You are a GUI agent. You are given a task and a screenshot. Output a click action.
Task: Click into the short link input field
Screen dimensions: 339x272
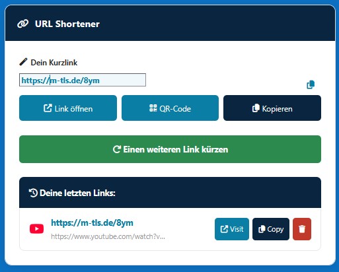pyautogui.click(x=83, y=80)
